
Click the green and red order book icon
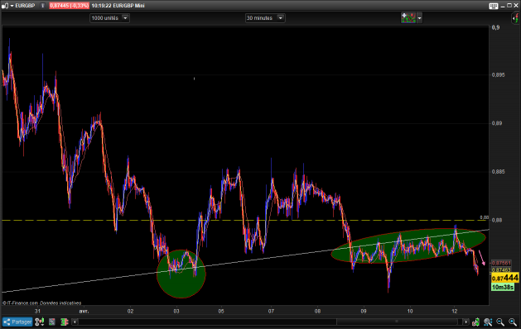(x=64, y=322)
